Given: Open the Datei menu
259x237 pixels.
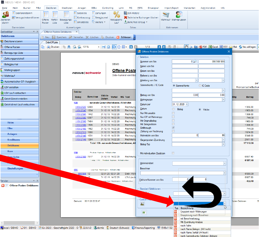Looking at the screenshot, I should tap(5, 8).
